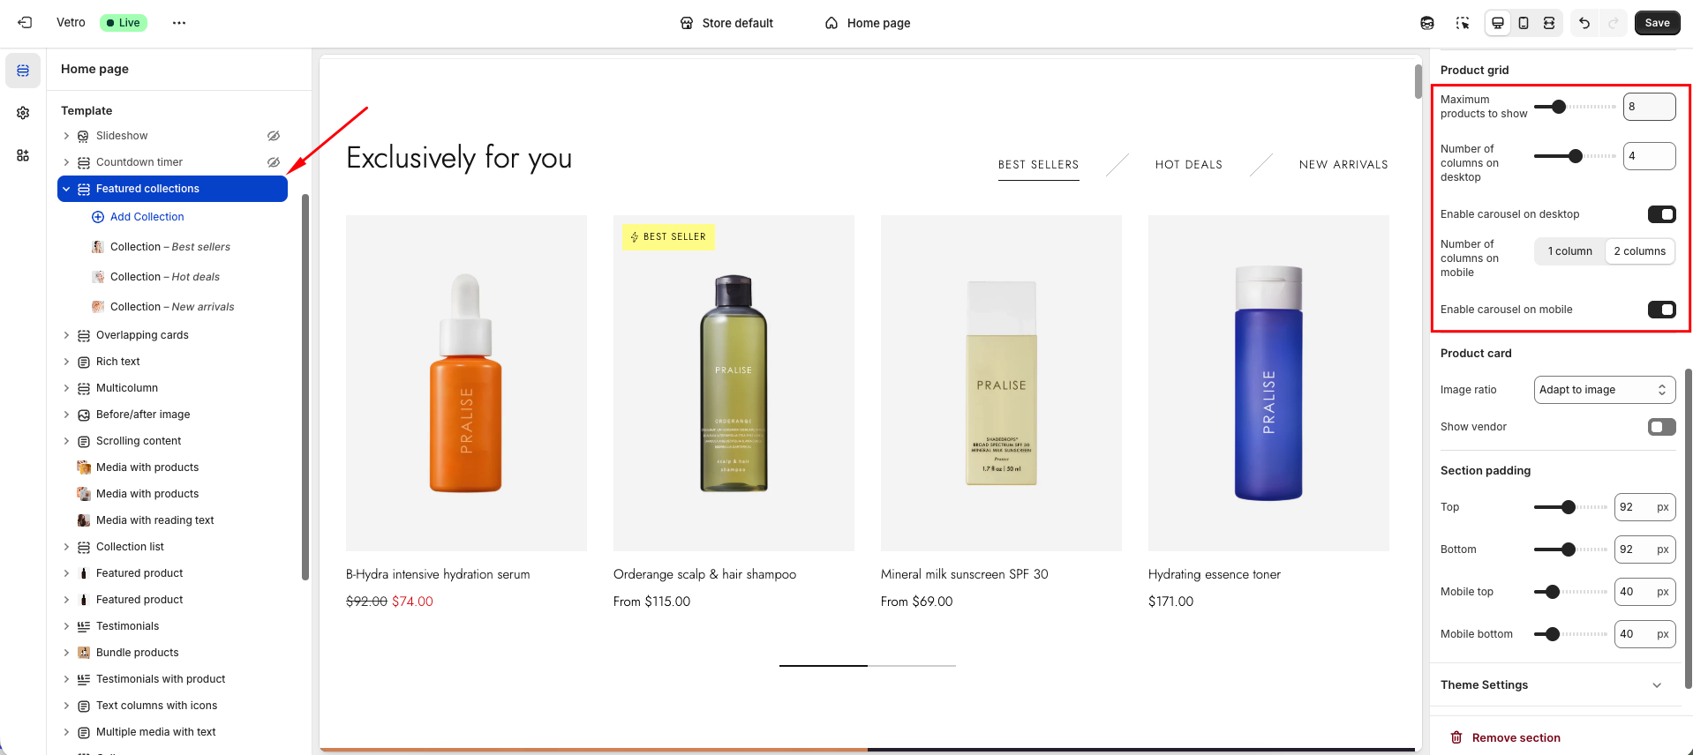1693x755 pixels.
Task: Disable carousel on desktop toggle
Action: (x=1661, y=214)
